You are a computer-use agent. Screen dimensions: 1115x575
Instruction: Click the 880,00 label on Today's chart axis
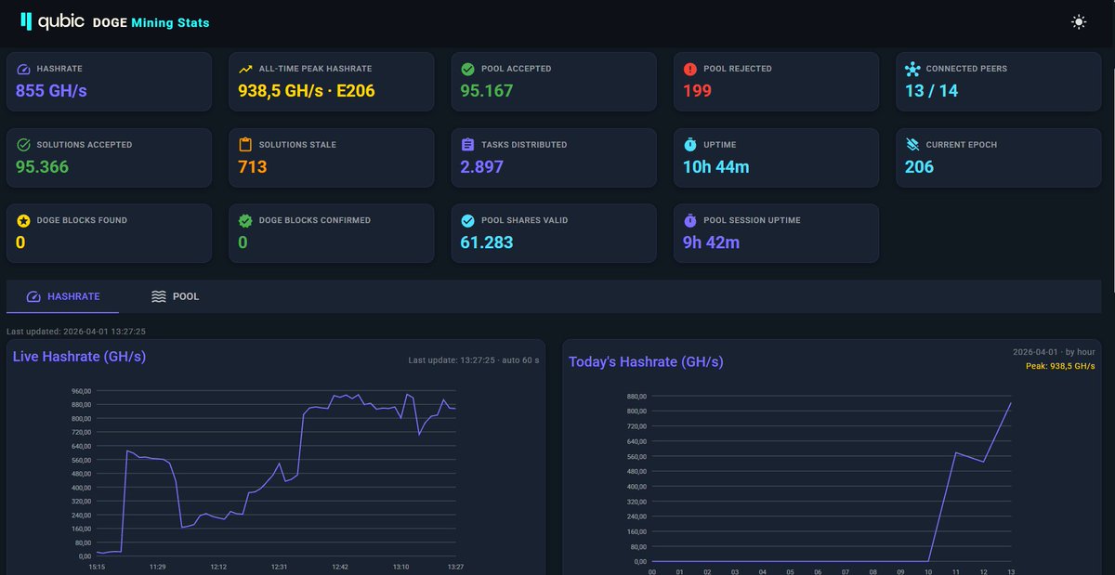click(636, 396)
